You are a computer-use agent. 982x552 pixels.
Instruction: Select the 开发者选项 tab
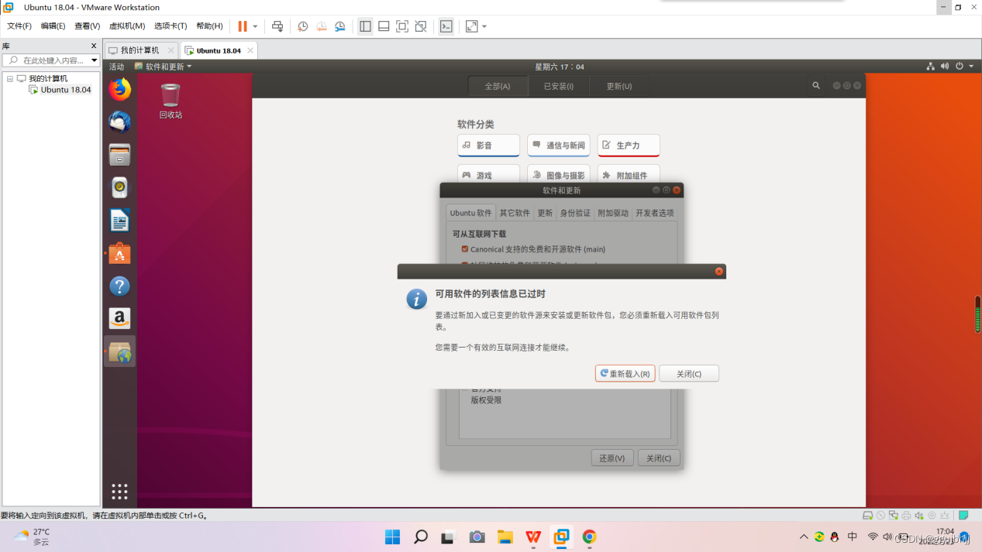[655, 213]
